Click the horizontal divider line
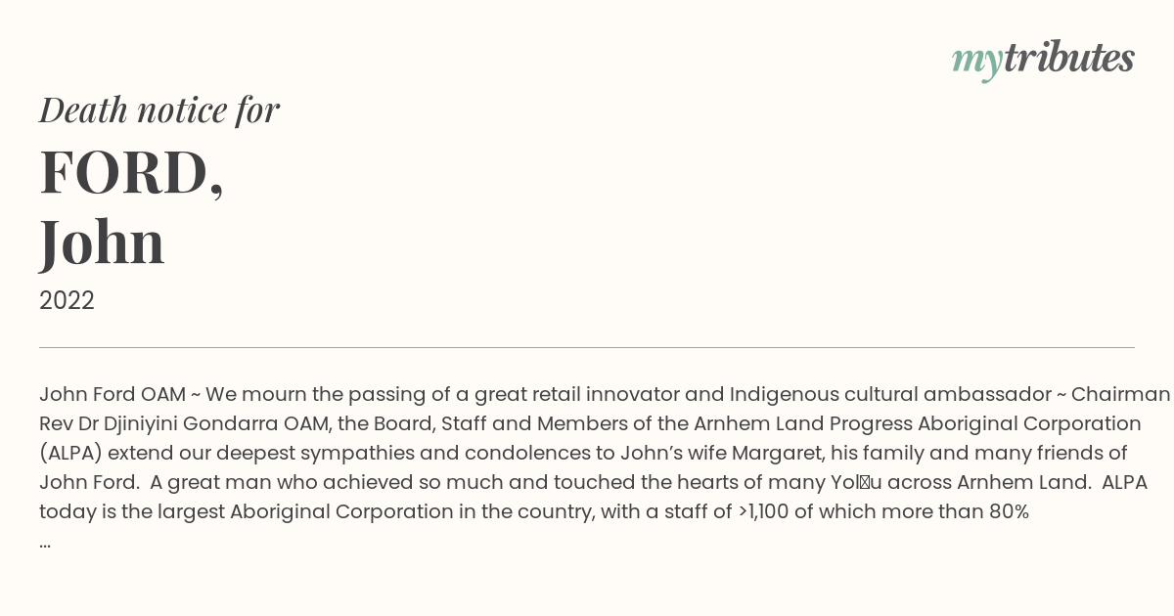Image resolution: width=1174 pixels, height=616 pixels. (x=587, y=347)
